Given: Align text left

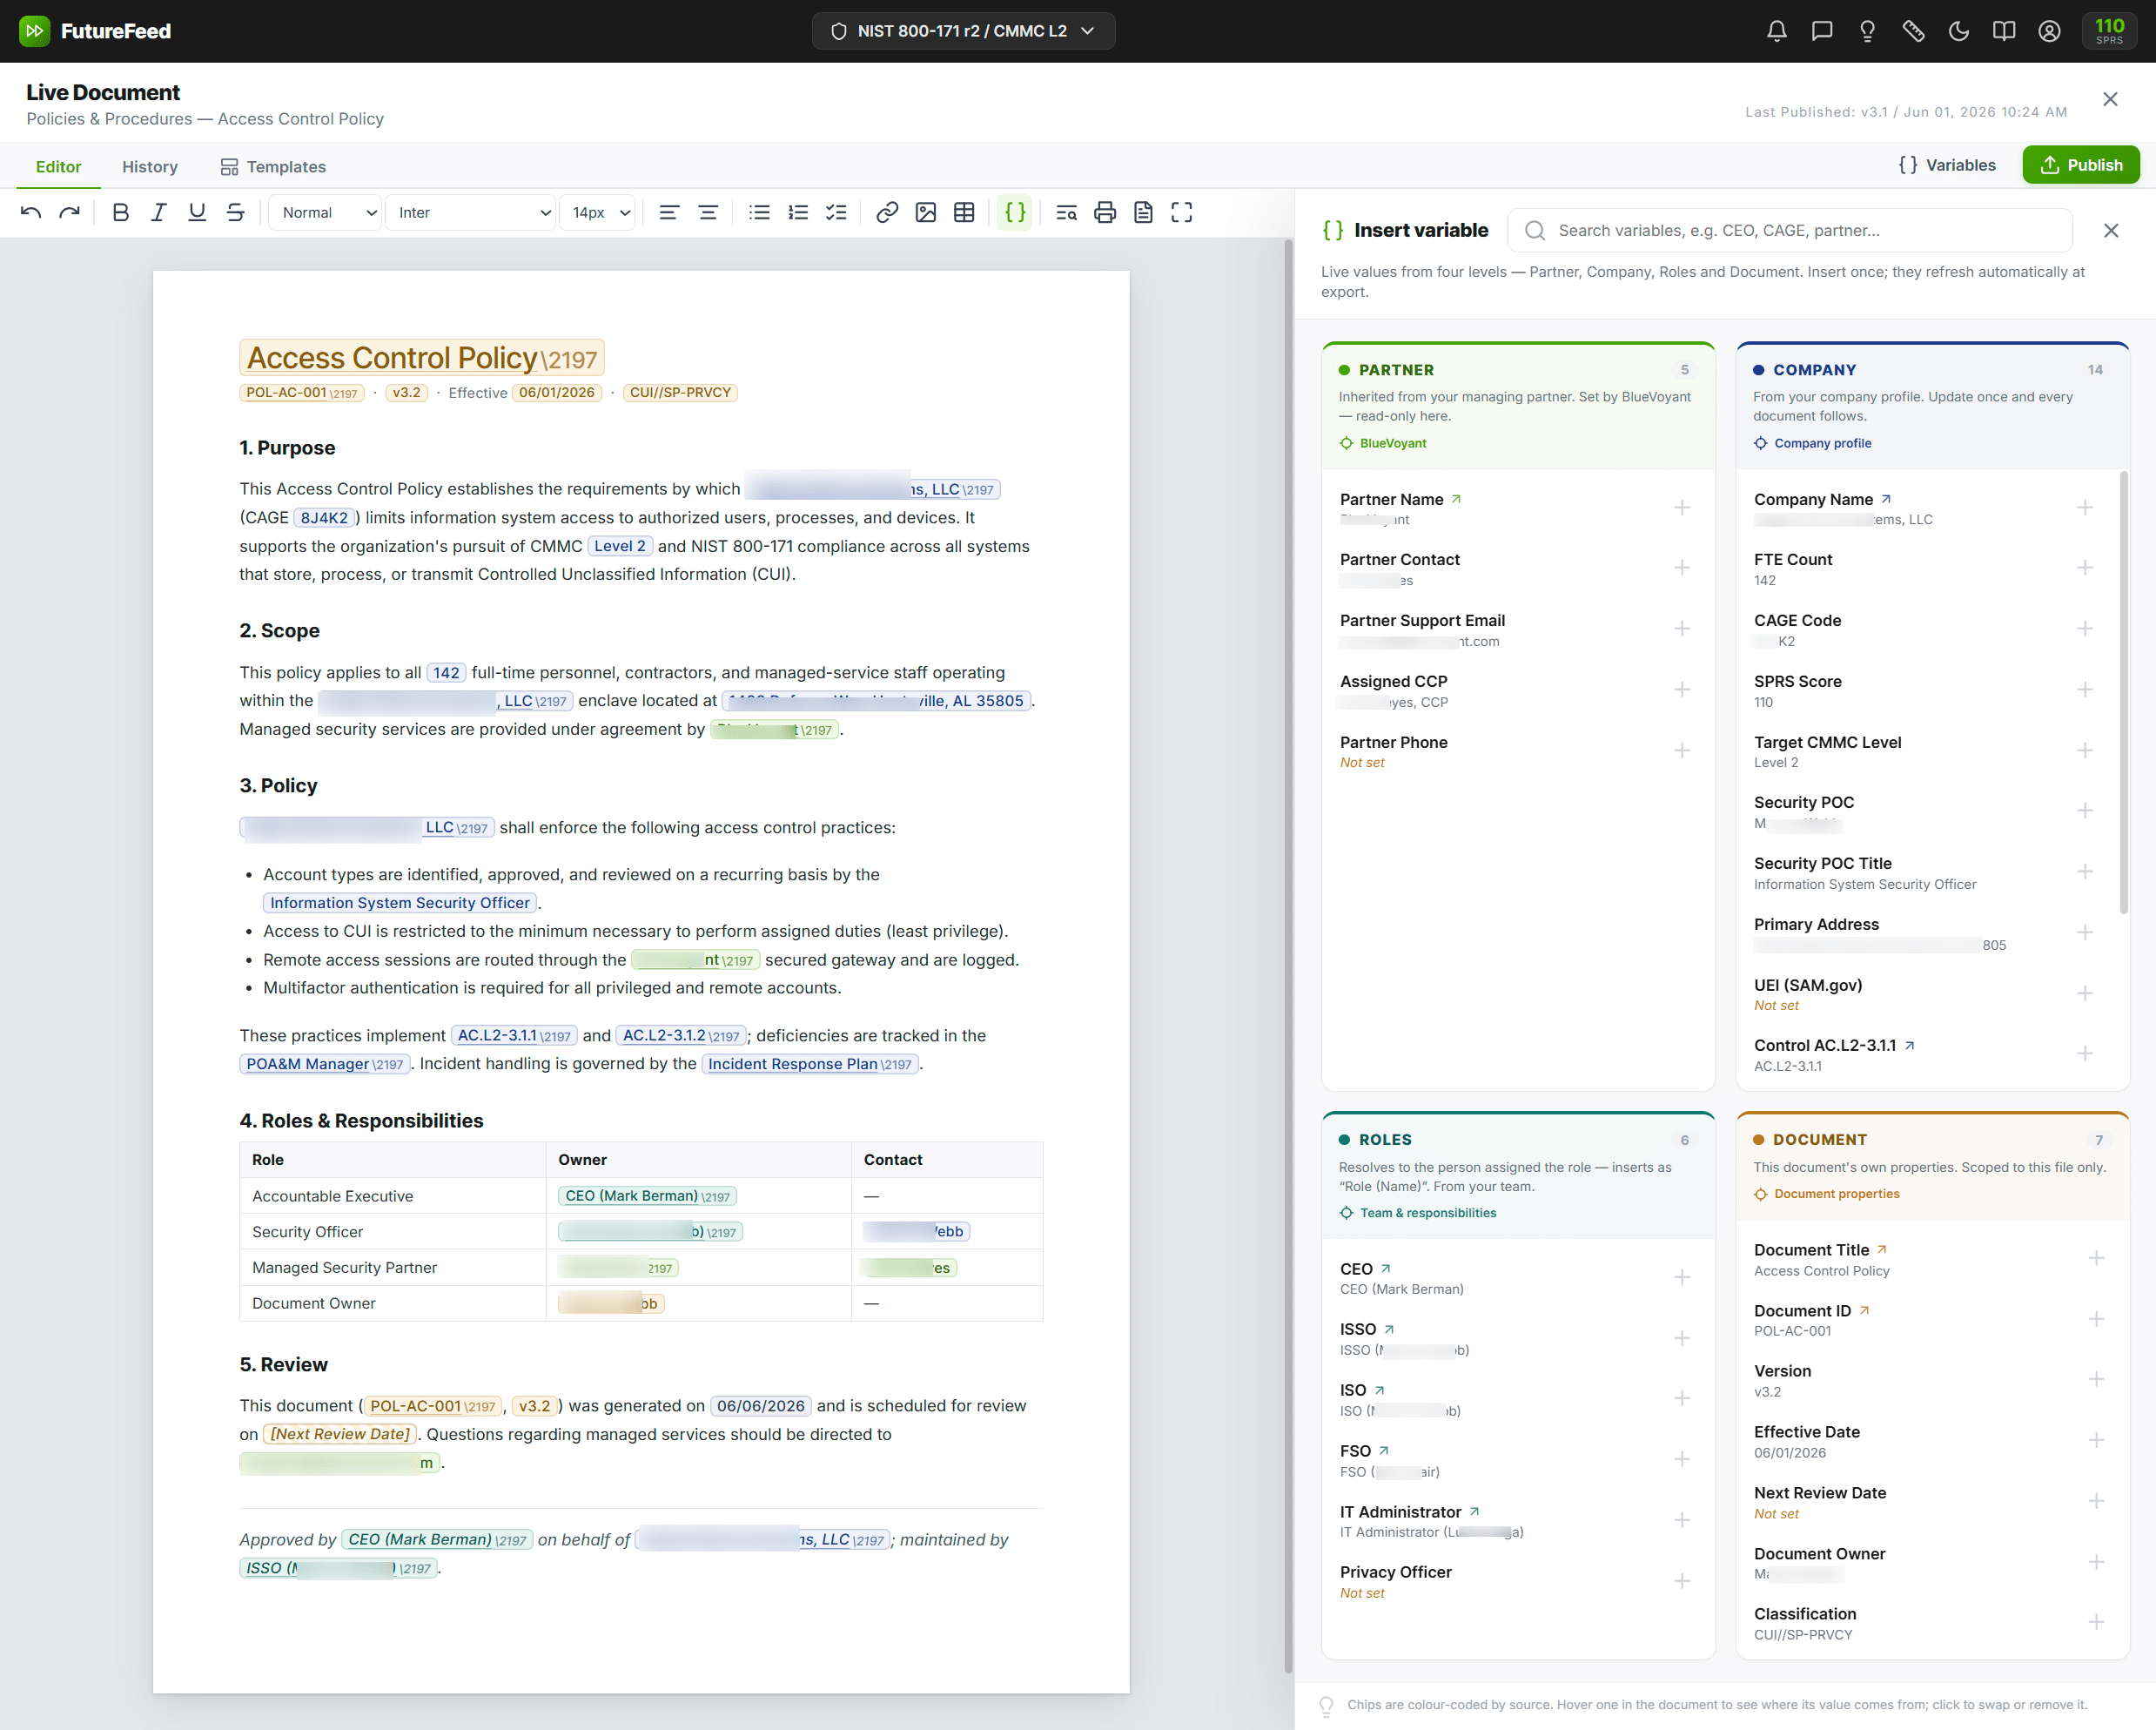Looking at the screenshot, I should tap(669, 212).
